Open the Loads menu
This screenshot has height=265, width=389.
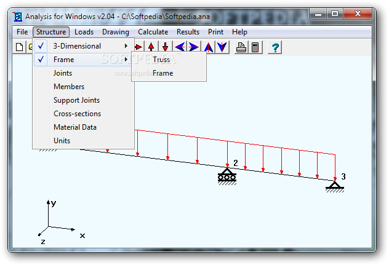coord(84,32)
